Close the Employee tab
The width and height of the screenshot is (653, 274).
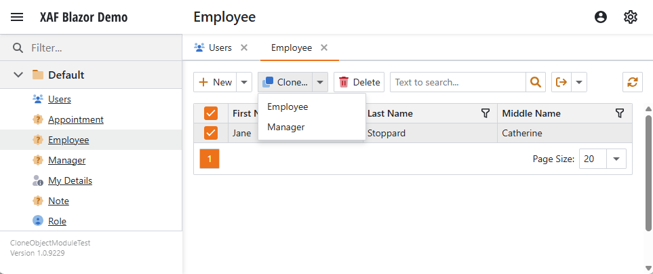point(324,47)
